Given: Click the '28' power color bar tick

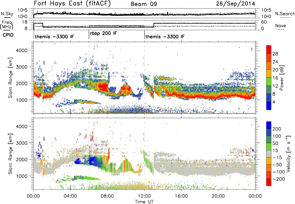Looking at the screenshot, I should (x=275, y=54).
